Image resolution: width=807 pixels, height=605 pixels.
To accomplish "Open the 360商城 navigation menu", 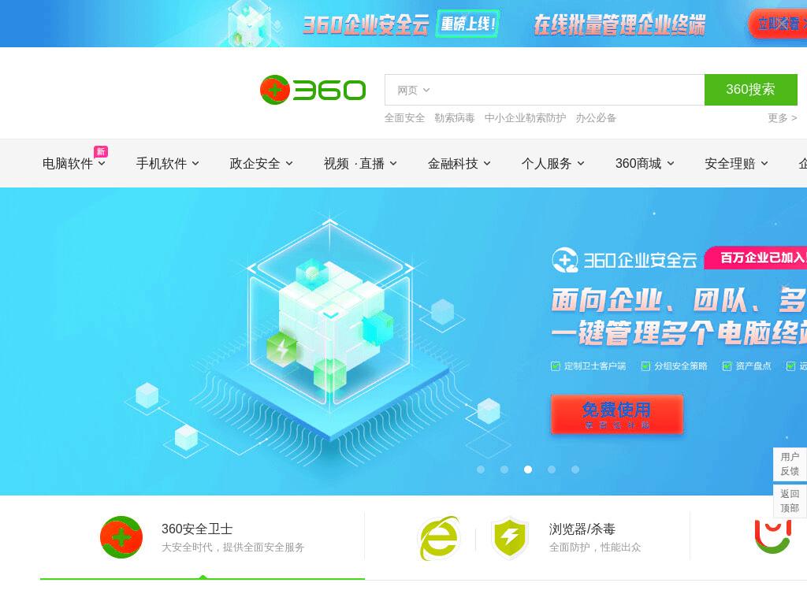I will point(645,164).
